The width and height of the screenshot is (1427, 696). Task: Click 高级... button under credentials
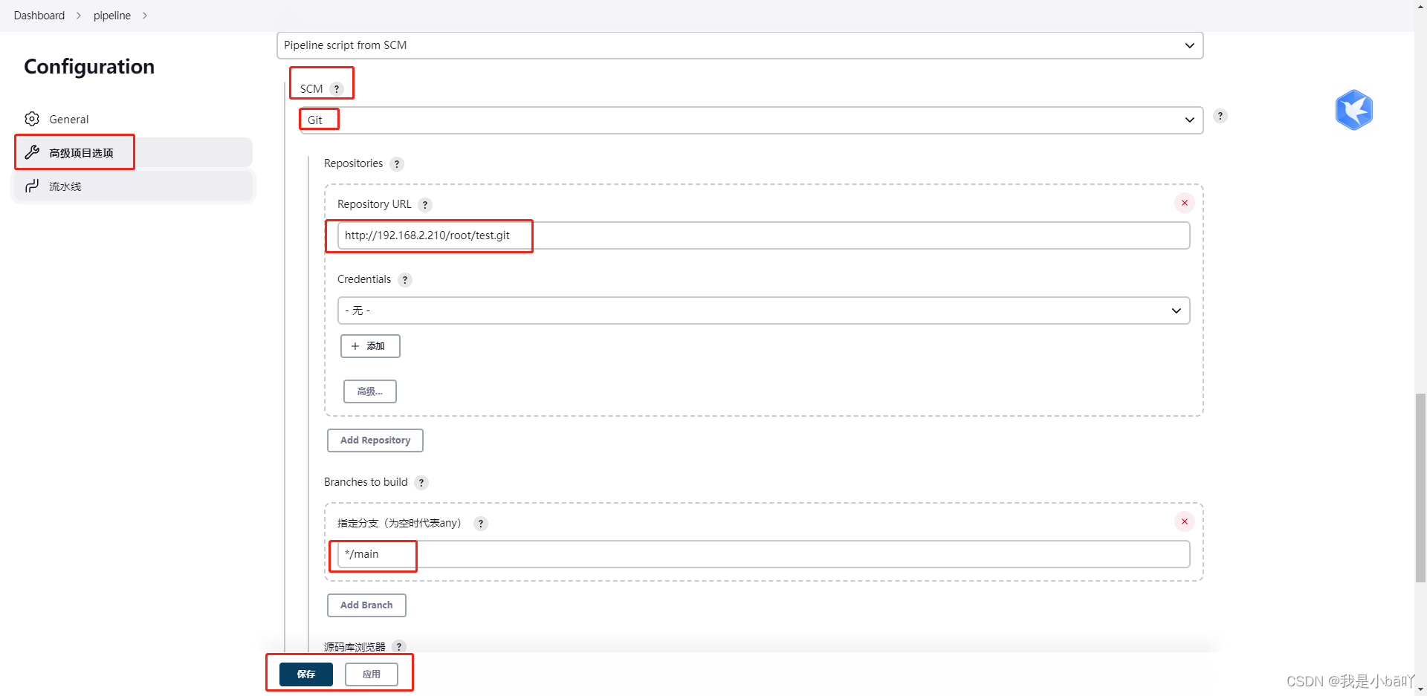pyautogui.click(x=370, y=391)
